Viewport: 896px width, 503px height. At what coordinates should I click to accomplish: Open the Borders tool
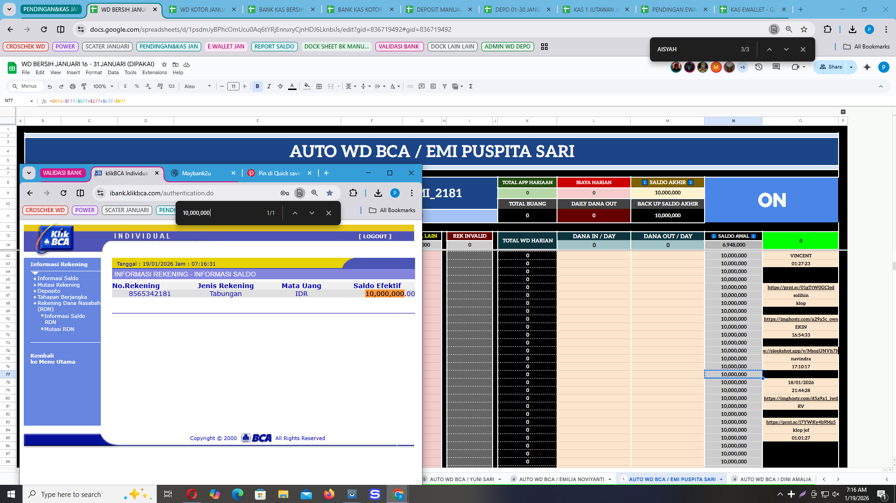[x=319, y=86]
